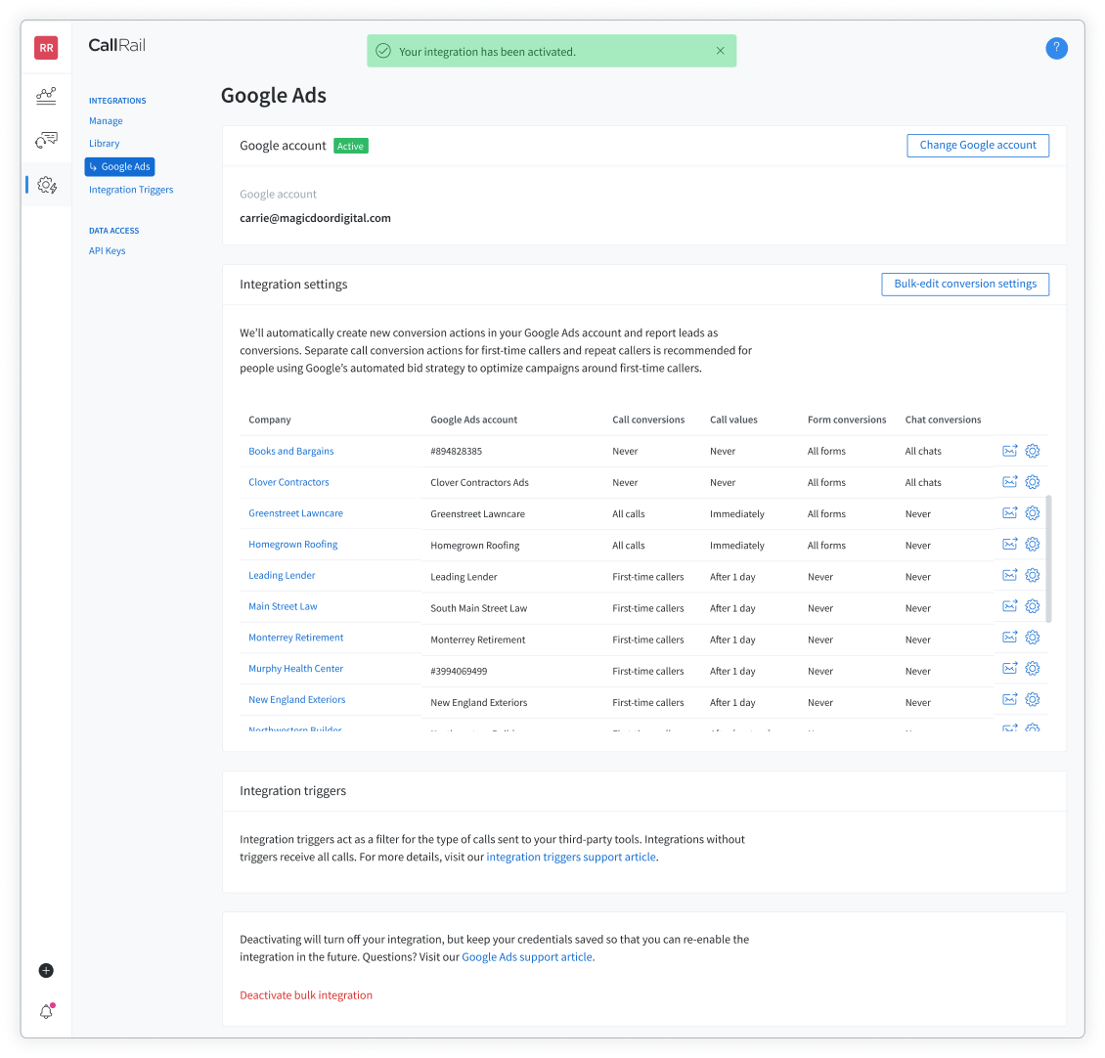1105x1058 pixels.
Task: Open settings gear for Leading Lender
Action: click(x=1033, y=575)
